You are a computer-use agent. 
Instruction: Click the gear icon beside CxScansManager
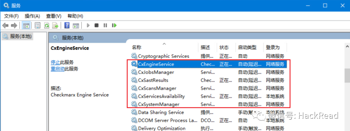[134, 88]
